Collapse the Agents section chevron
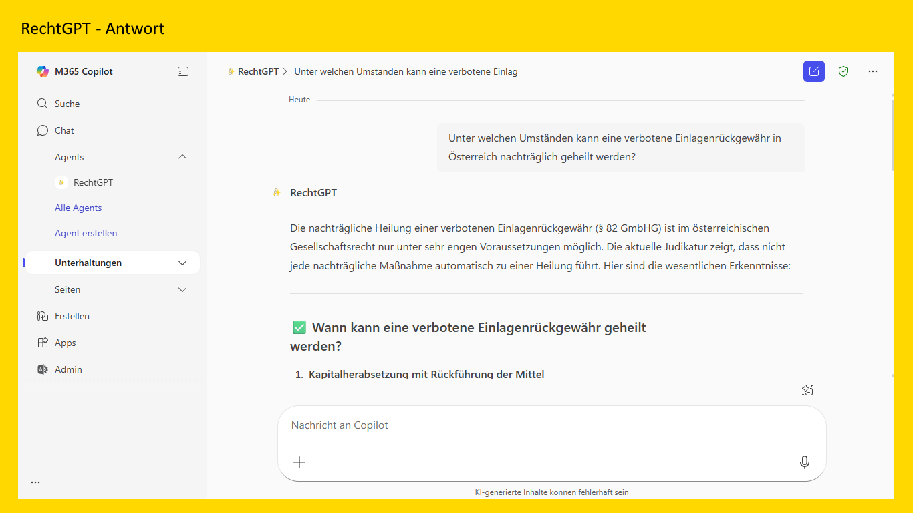This screenshot has width=913, height=513. point(182,157)
